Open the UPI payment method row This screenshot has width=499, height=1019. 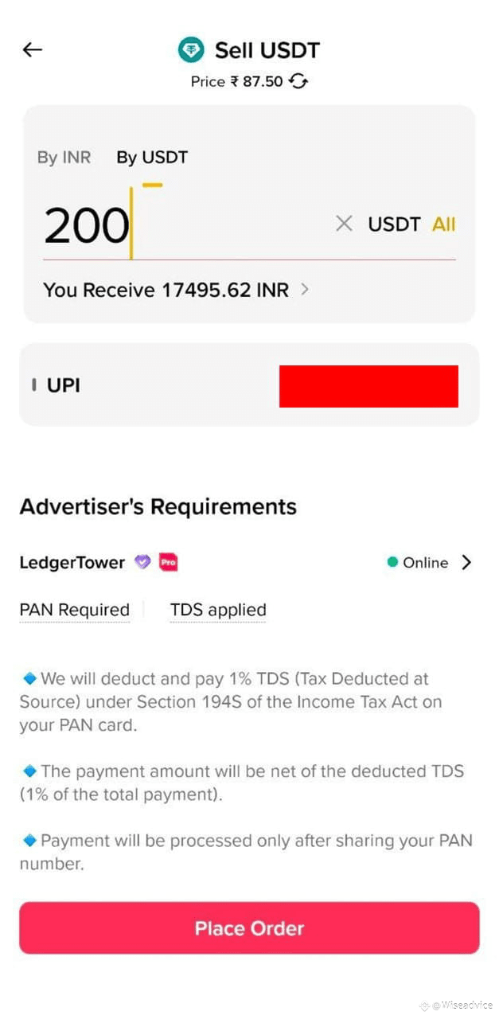(x=249, y=385)
